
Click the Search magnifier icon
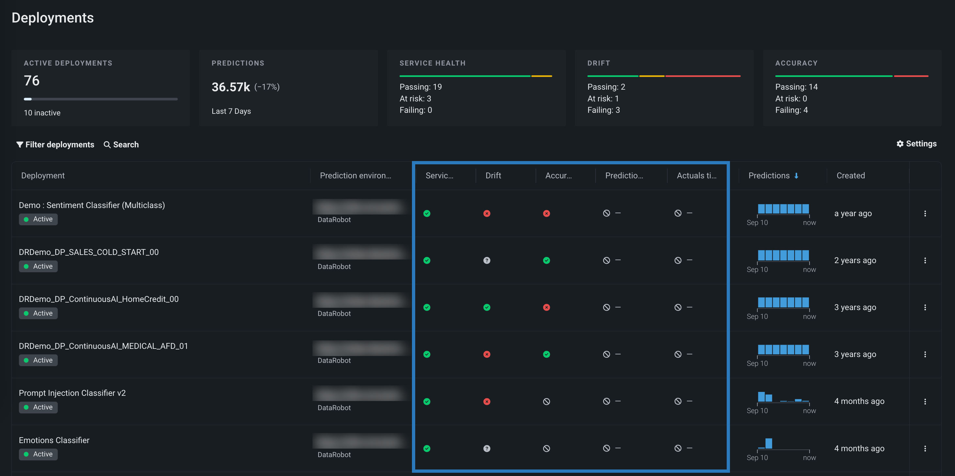tap(107, 144)
